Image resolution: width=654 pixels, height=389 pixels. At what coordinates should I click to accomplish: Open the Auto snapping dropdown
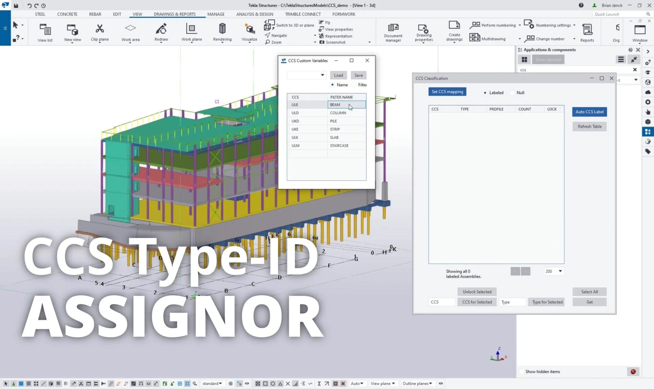pyautogui.click(x=357, y=384)
